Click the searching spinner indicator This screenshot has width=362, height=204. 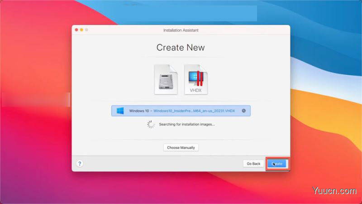(x=151, y=124)
